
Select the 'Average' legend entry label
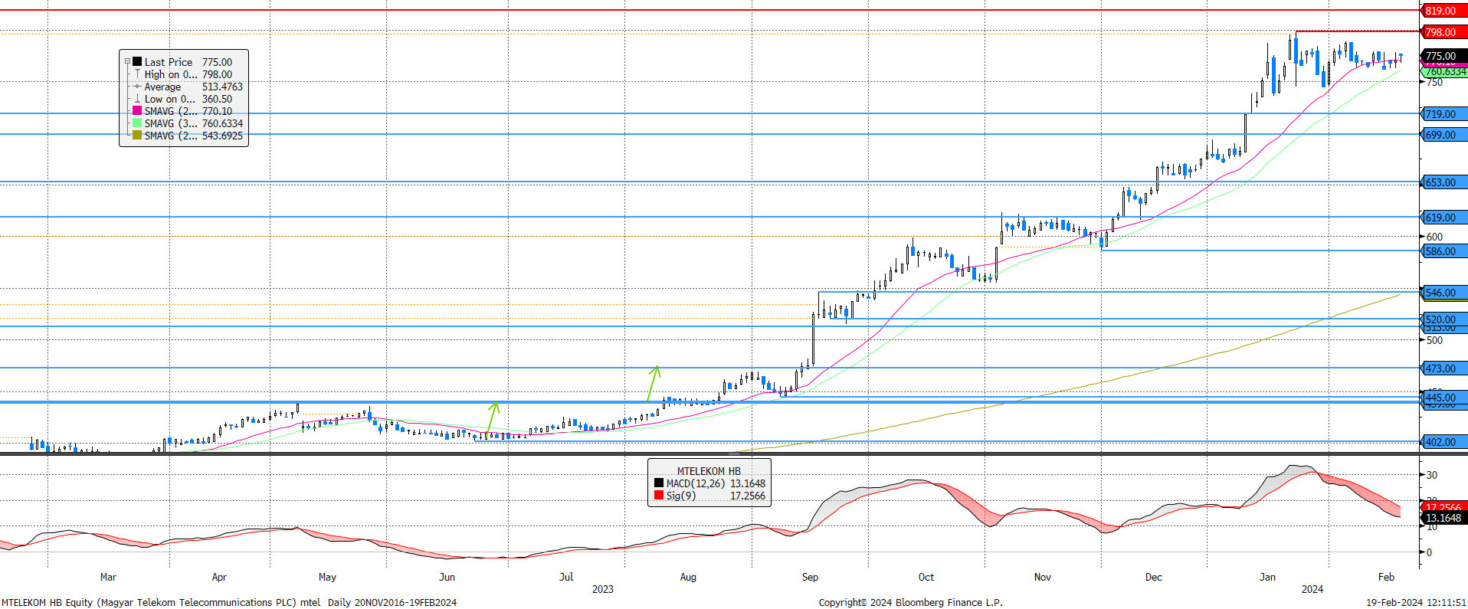point(162,87)
